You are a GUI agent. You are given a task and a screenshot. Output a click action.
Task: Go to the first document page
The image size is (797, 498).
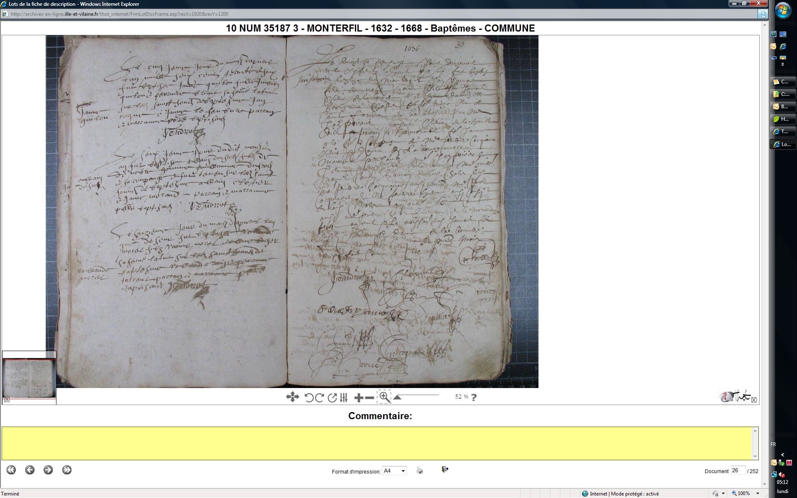click(x=11, y=470)
